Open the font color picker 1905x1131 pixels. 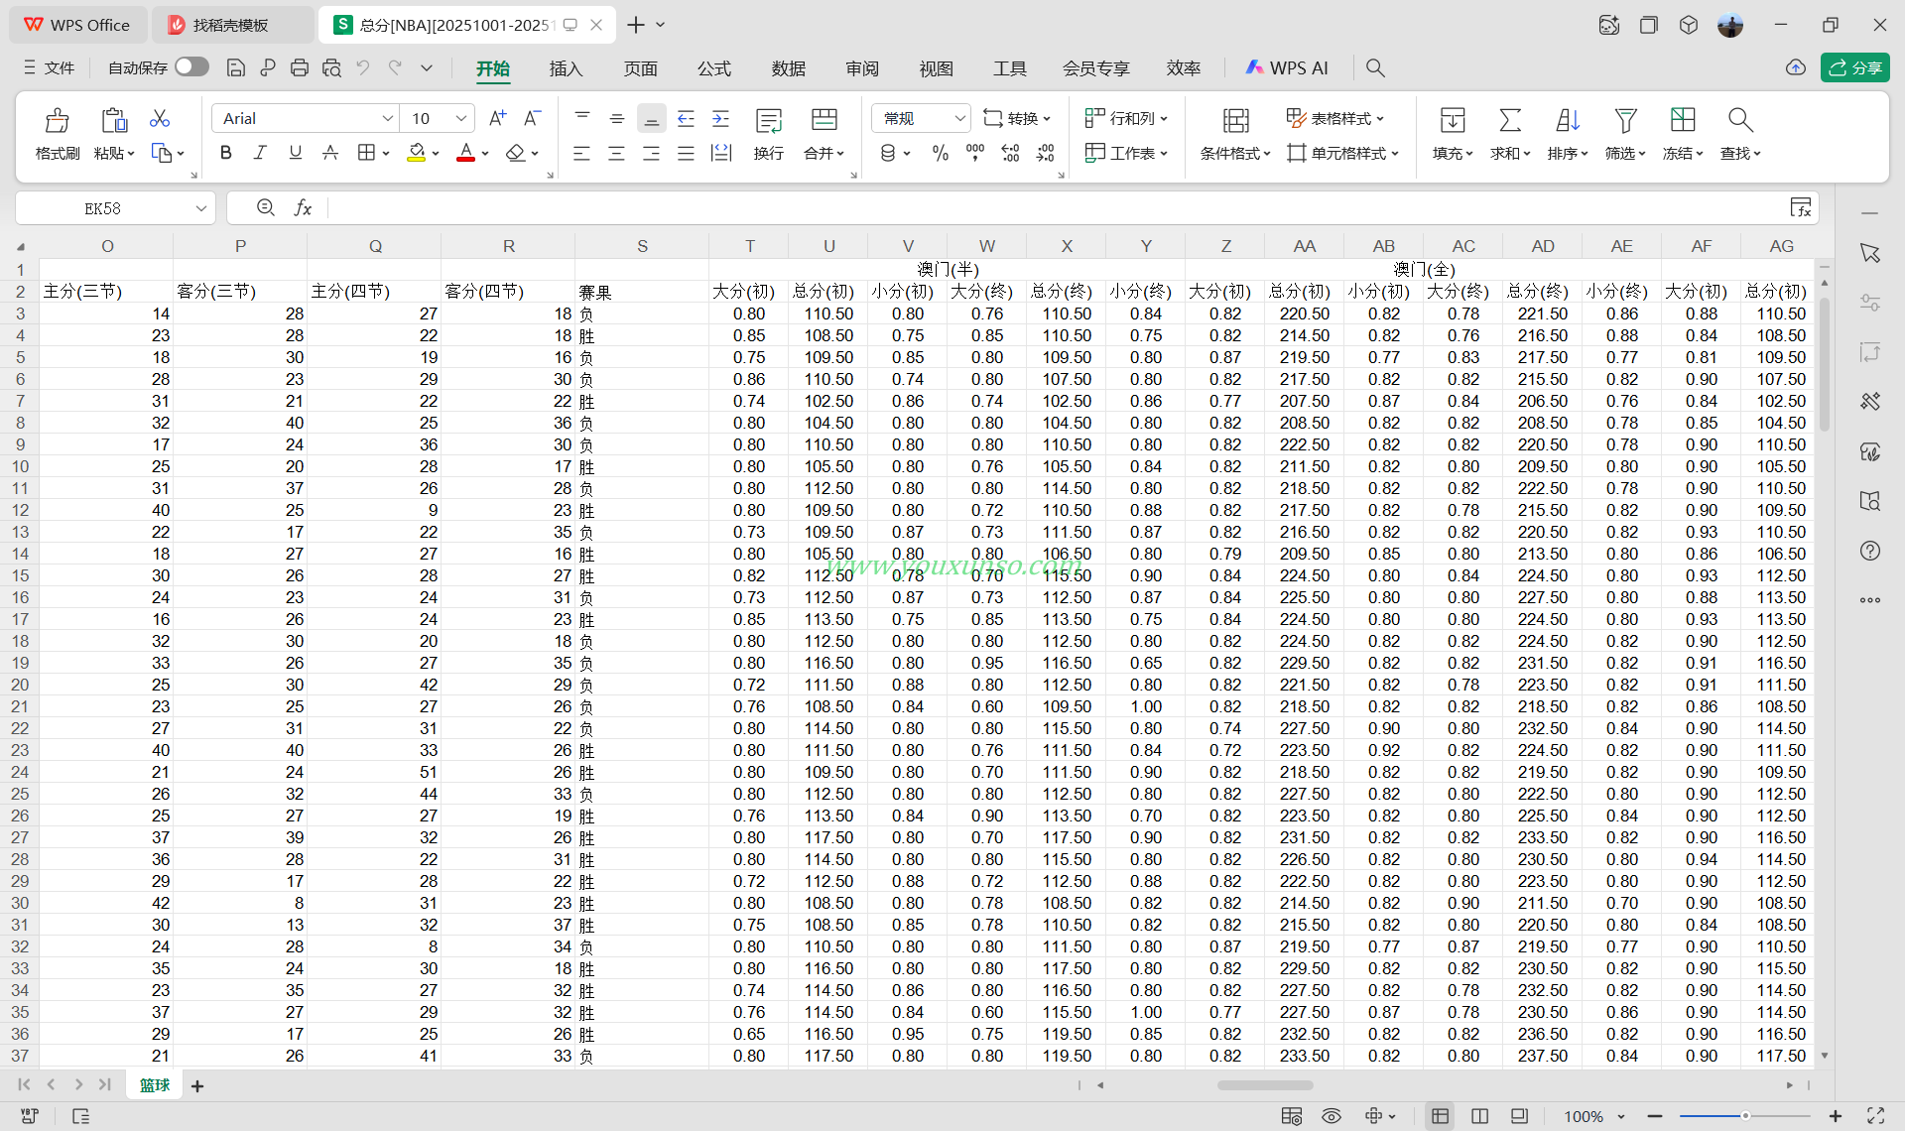tap(485, 153)
